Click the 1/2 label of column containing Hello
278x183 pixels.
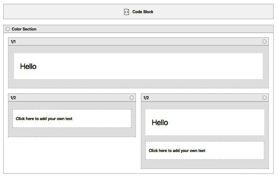(146, 98)
